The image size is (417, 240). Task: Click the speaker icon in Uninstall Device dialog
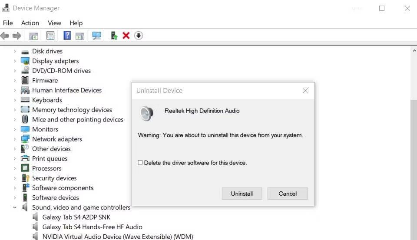pyautogui.click(x=147, y=113)
